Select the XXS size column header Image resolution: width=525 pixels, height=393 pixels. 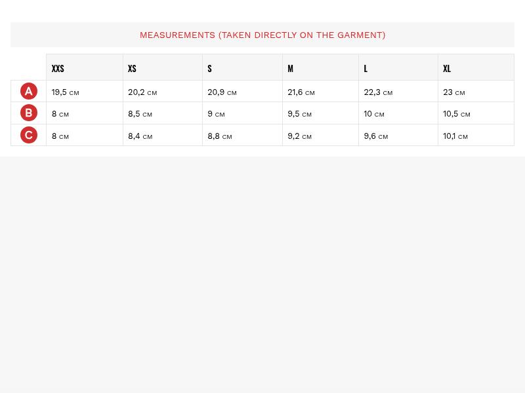[x=58, y=68]
